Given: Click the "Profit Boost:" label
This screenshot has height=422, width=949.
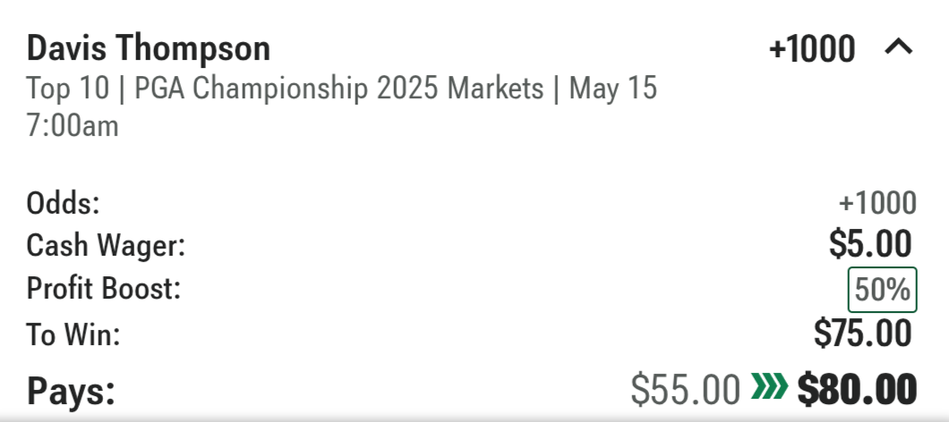Looking at the screenshot, I should click(104, 290).
